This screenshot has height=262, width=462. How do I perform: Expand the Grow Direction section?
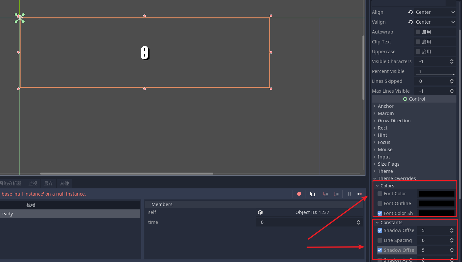(x=414, y=121)
